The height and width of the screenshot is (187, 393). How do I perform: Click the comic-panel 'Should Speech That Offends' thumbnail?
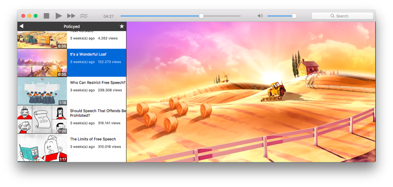point(42,119)
